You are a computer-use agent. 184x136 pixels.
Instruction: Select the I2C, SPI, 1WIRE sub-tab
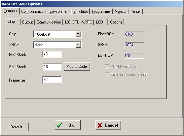coord(78,22)
